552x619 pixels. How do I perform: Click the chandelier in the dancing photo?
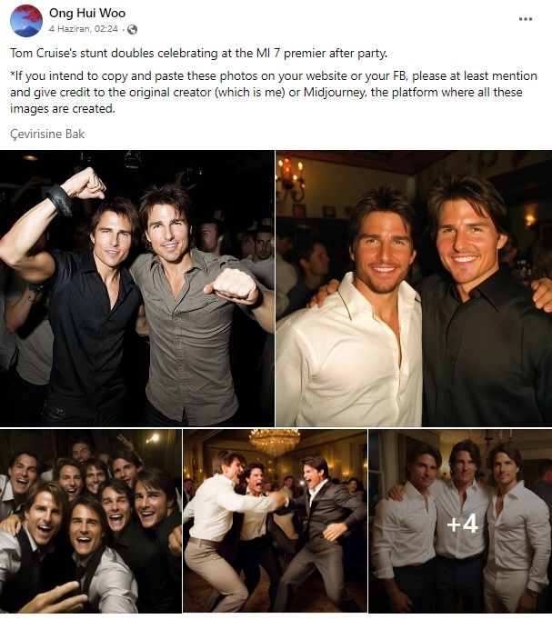[x=275, y=441]
